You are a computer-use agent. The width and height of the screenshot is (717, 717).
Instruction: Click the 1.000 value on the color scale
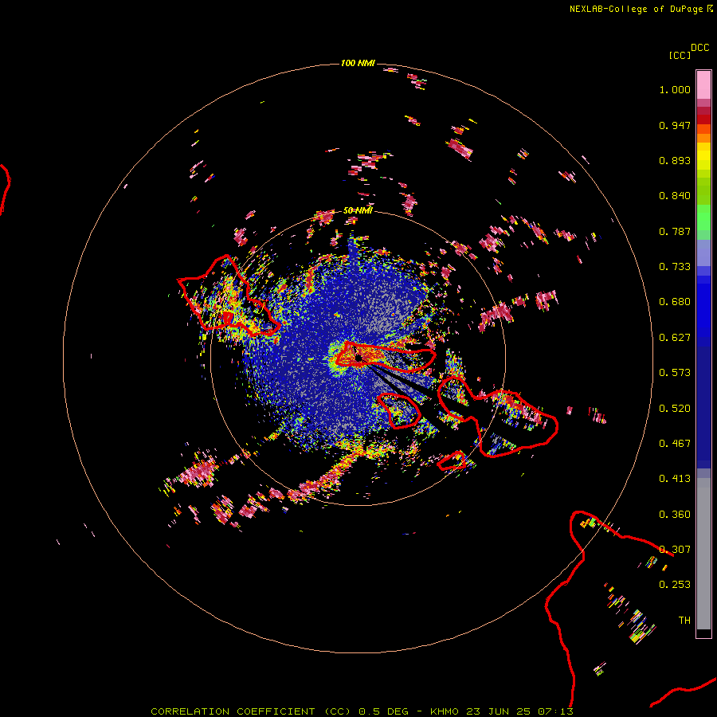[x=675, y=89]
